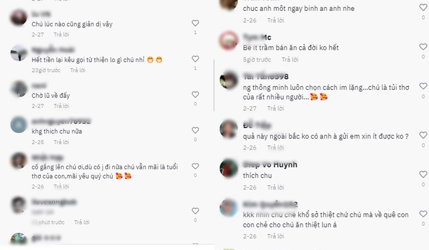The height and width of the screenshot is (250, 429).
Task: Click Trả lời under the 23giờ trước comment
Action: 78,70
